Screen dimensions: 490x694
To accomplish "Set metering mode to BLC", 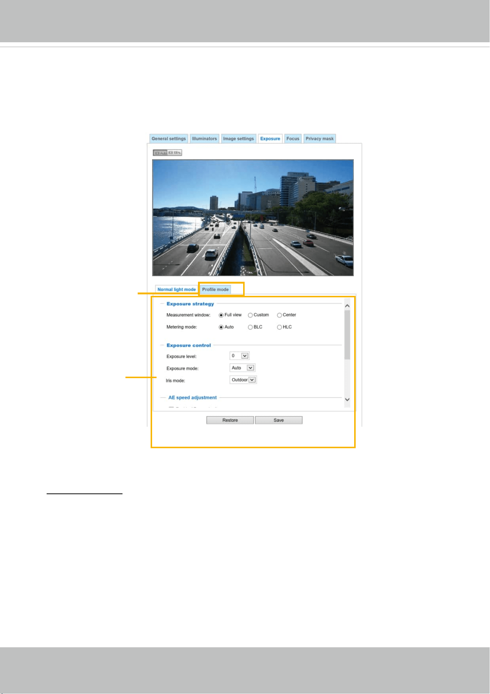I will coord(250,327).
